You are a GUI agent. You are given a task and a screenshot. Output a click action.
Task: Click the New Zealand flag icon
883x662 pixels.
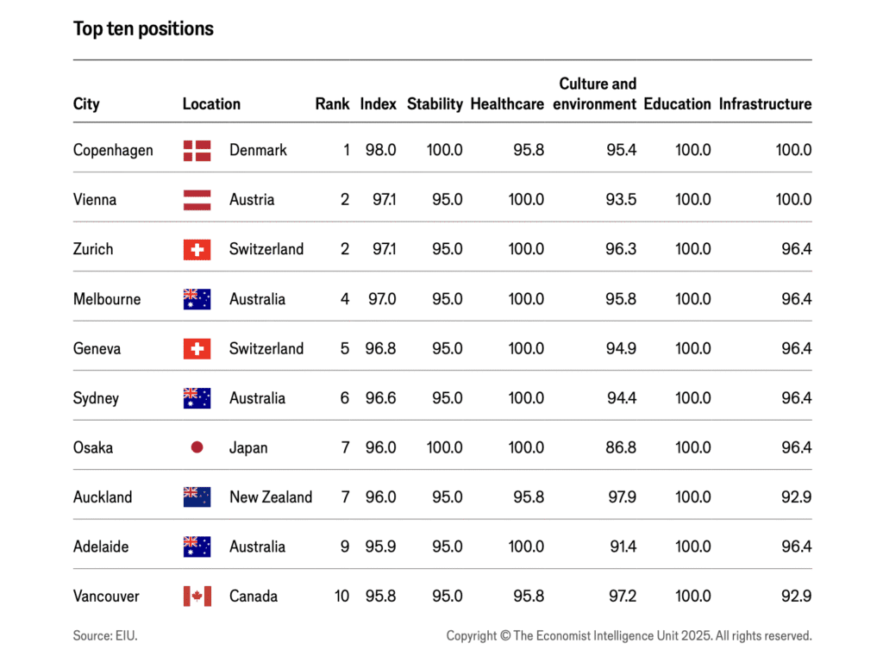197,497
